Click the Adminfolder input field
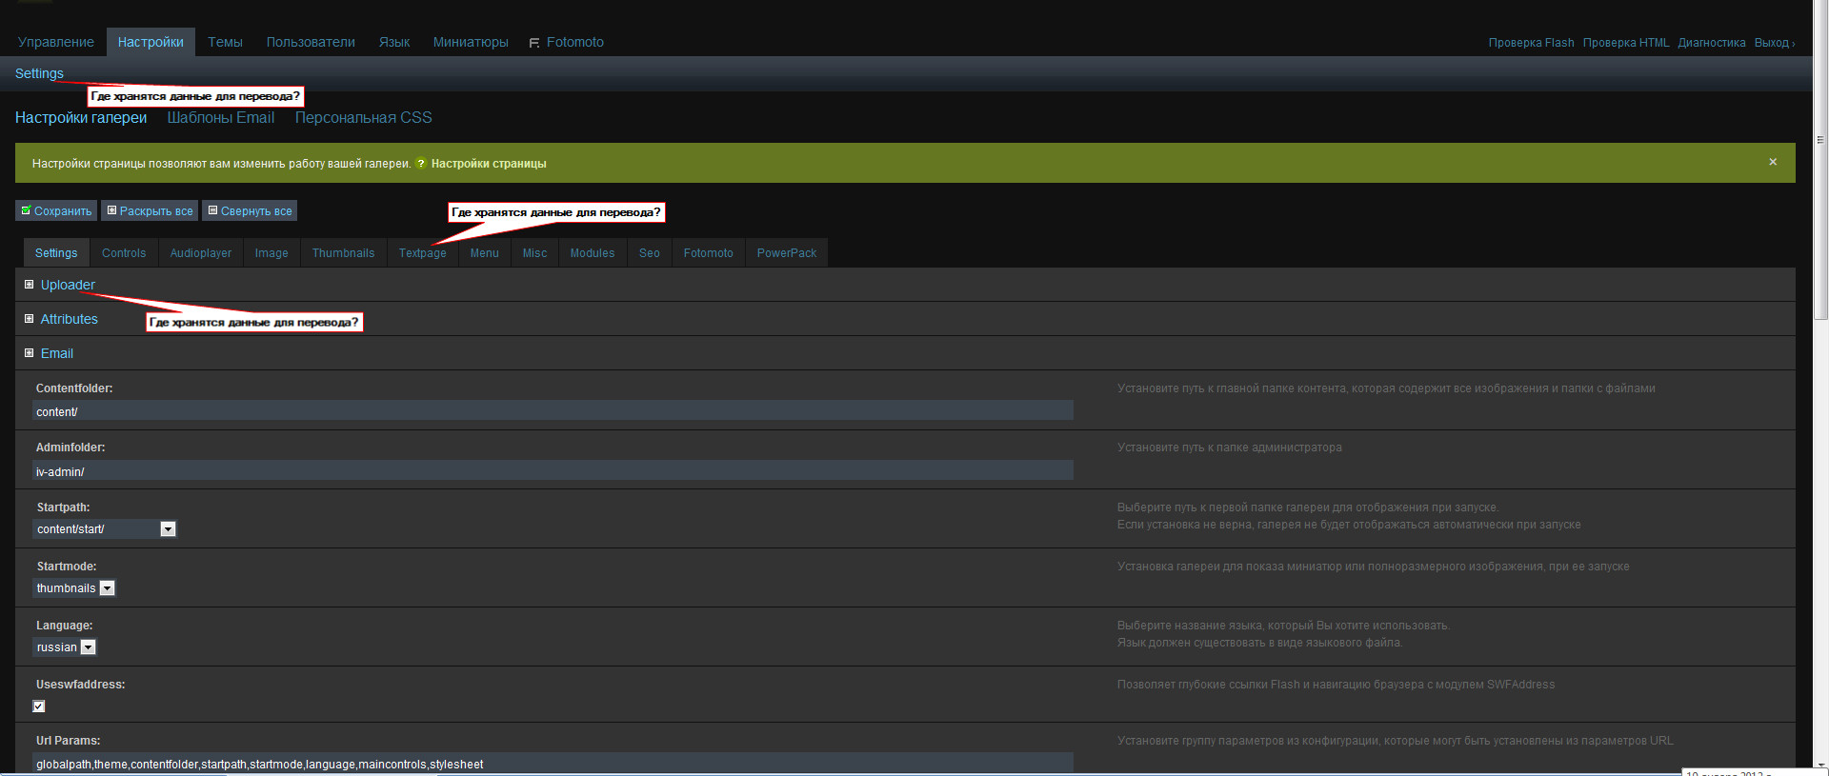The height and width of the screenshot is (776, 1829). (x=553, y=470)
